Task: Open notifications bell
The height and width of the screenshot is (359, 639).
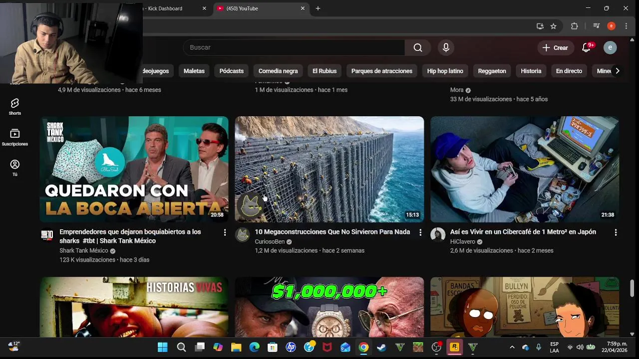Action: 587,48
